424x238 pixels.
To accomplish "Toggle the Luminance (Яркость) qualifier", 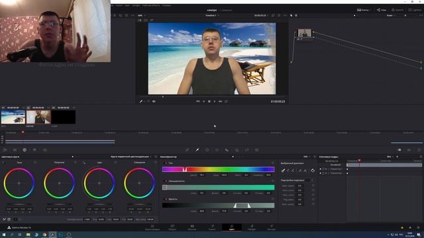I will (x=166, y=199).
